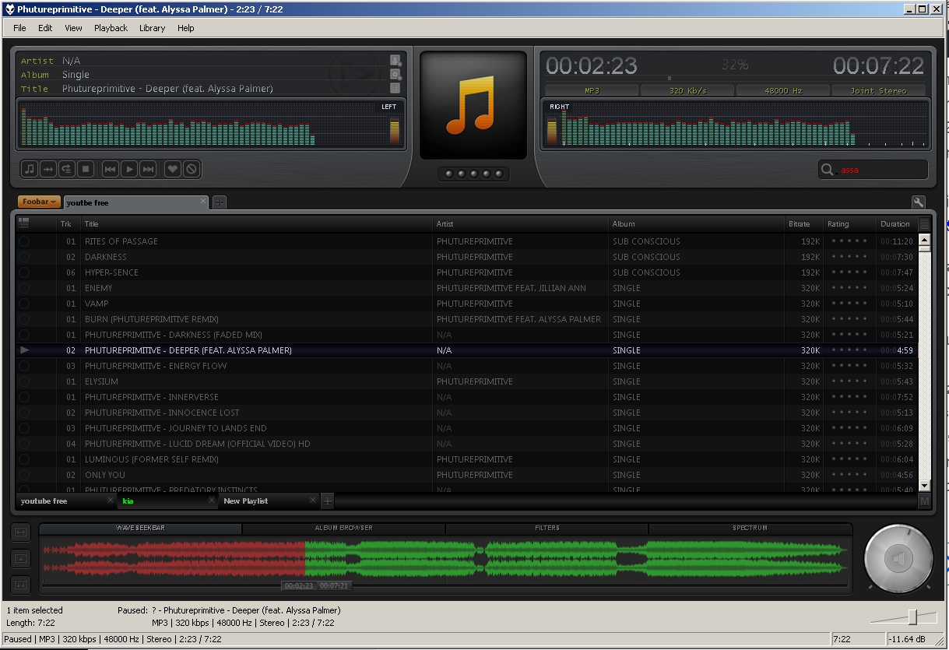
Task: Toggle the repeat playlist button
Action: [67, 169]
